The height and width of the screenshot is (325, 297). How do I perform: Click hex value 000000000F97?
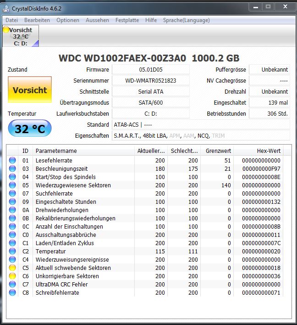point(261,169)
